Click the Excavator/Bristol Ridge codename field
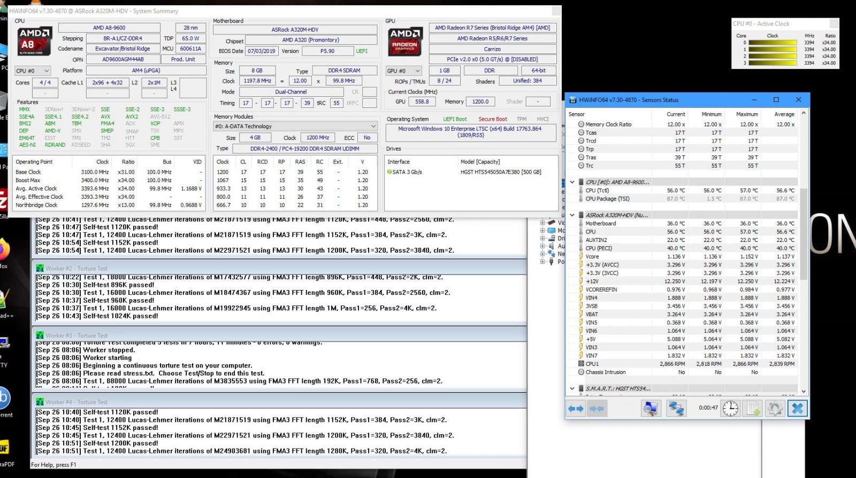The image size is (856, 478). pyautogui.click(x=123, y=49)
